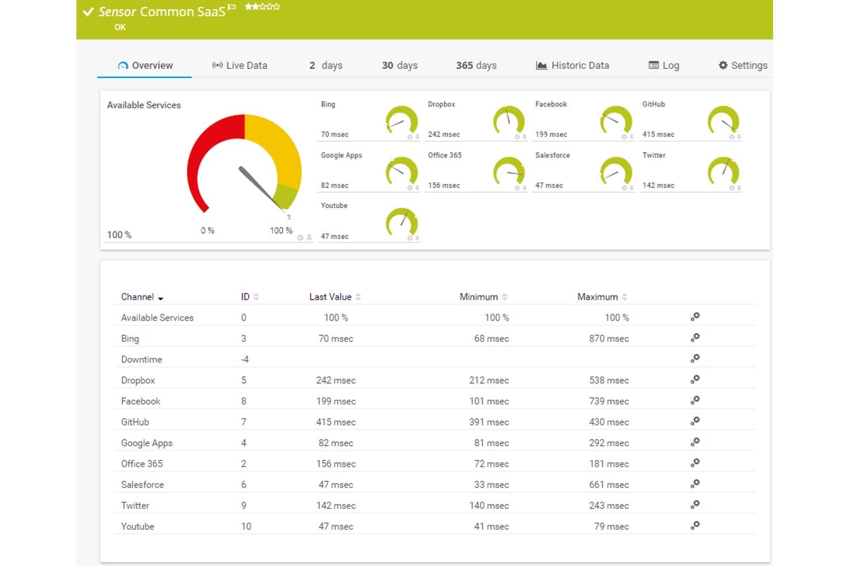Open the 30 days tab
The image size is (850, 566).
(x=400, y=65)
